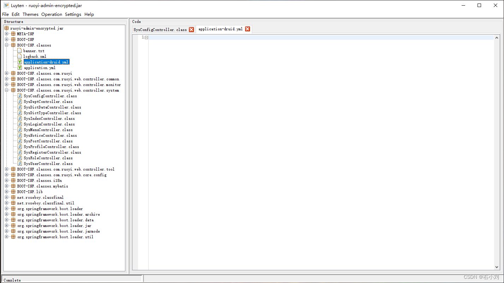
Task: Expand the controller.common package node
Action: pos(6,79)
